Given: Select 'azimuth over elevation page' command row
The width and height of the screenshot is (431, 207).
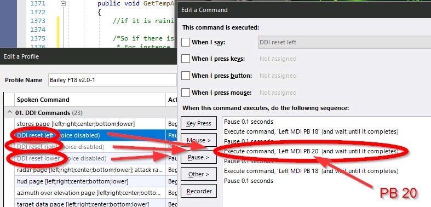Looking at the screenshot, I should (x=90, y=193).
